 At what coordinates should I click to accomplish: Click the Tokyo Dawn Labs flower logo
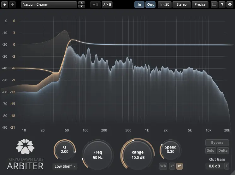click(x=25, y=146)
